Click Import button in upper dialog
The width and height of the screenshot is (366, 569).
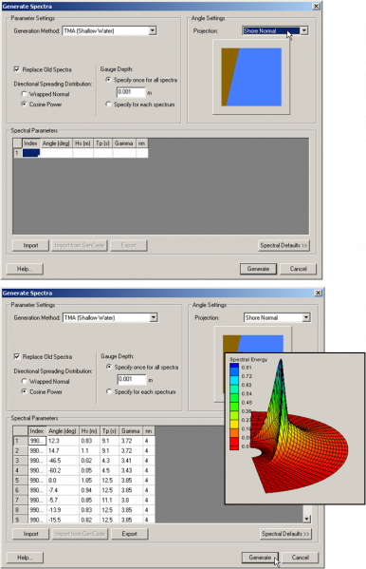tap(30, 245)
